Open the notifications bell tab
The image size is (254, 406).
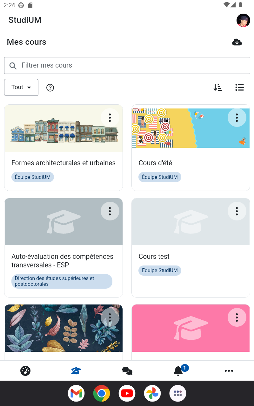(178, 370)
